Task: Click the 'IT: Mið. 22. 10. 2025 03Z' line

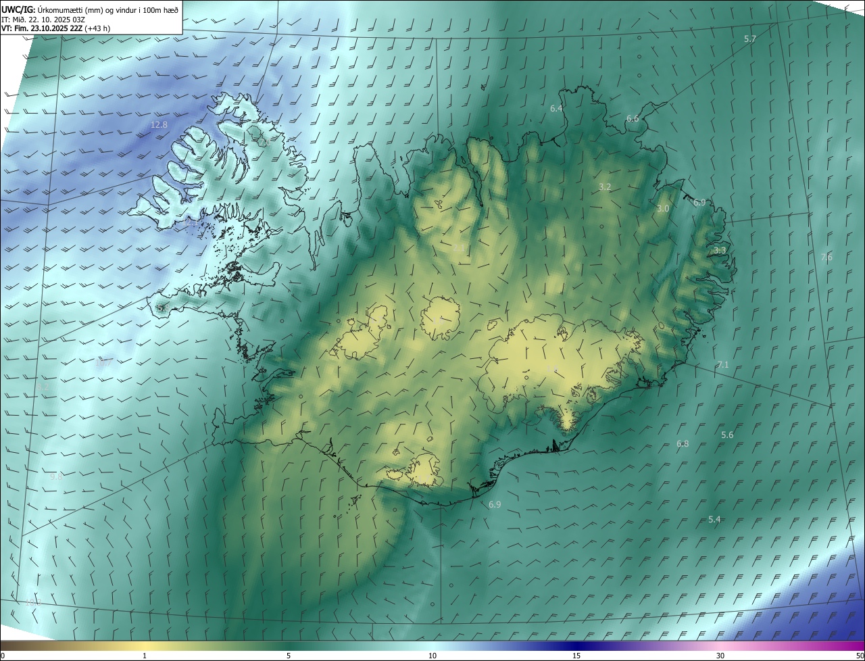Action: [x=43, y=19]
